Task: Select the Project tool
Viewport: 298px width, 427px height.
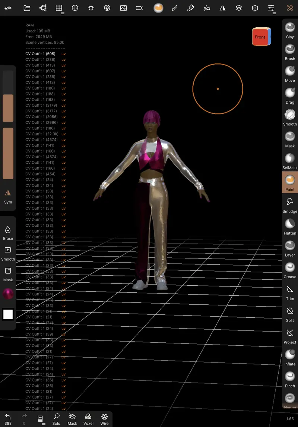Action: pyautogui.click(x=290, y=336)
